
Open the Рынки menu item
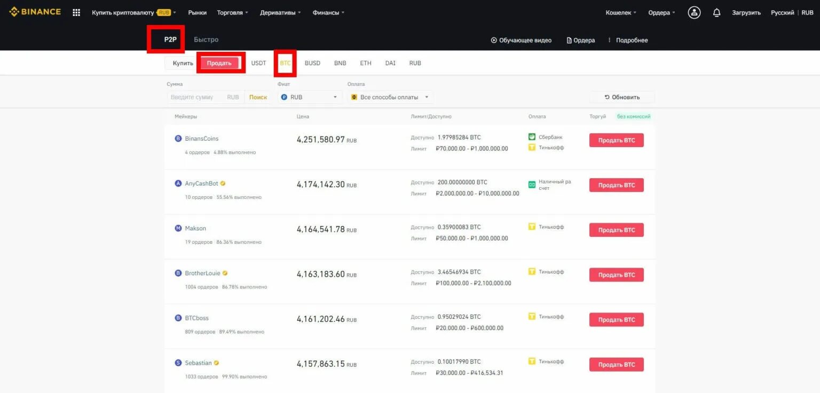pos(197,12)
